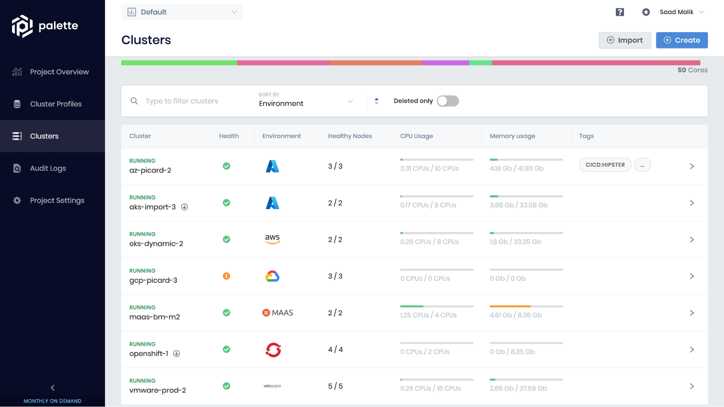This screenshot has width=724, height=407.
Task: Click the AWS icon for eks-dynamic-2
Action: (x=272, y=239)
